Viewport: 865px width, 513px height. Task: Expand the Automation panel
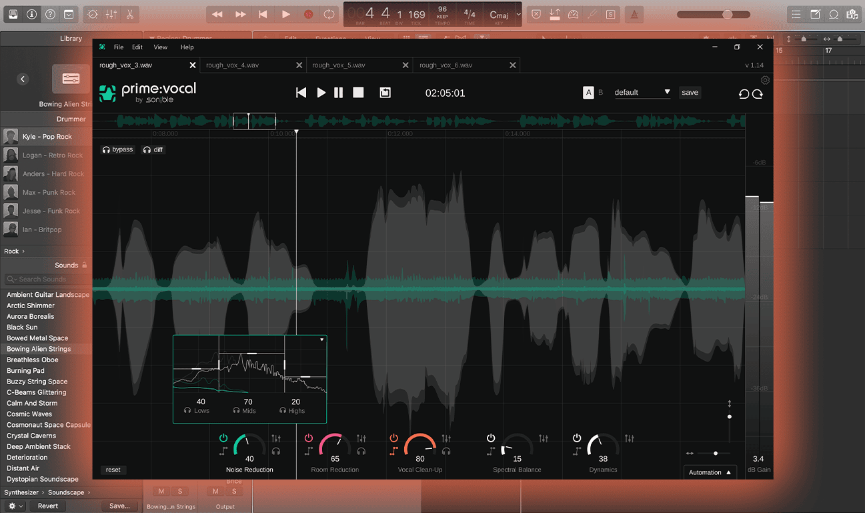click(710, 472)
